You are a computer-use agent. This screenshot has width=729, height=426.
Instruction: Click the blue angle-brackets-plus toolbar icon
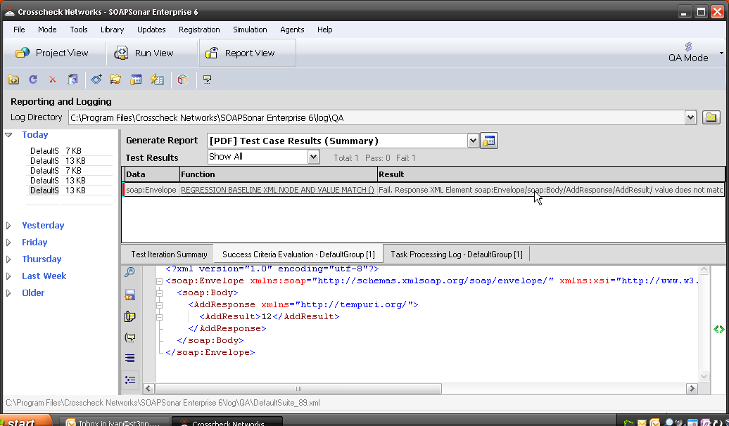coord(96,79)
